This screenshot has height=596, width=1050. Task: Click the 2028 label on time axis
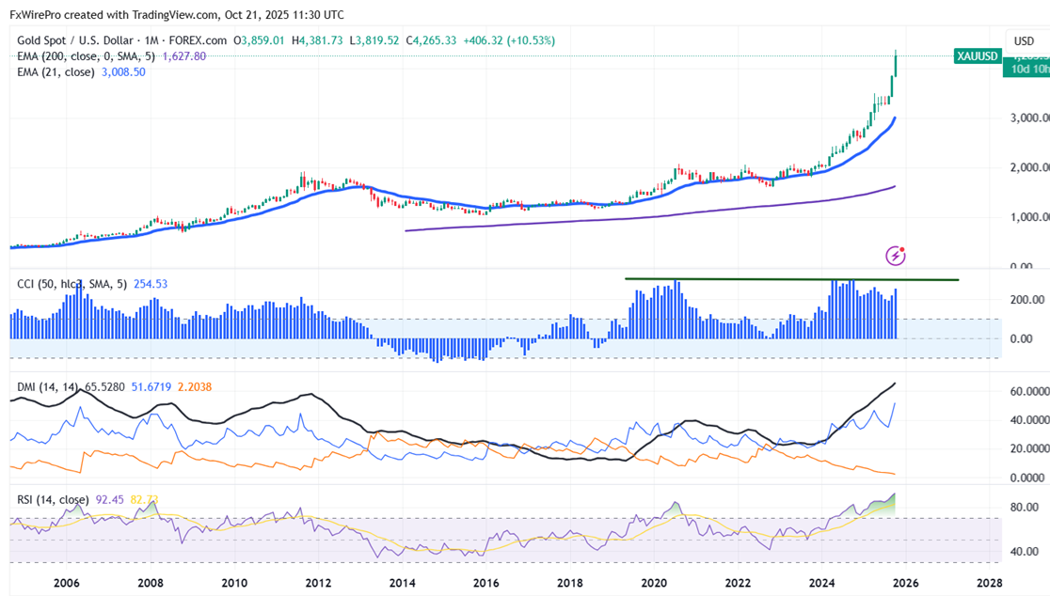point(989,583)
